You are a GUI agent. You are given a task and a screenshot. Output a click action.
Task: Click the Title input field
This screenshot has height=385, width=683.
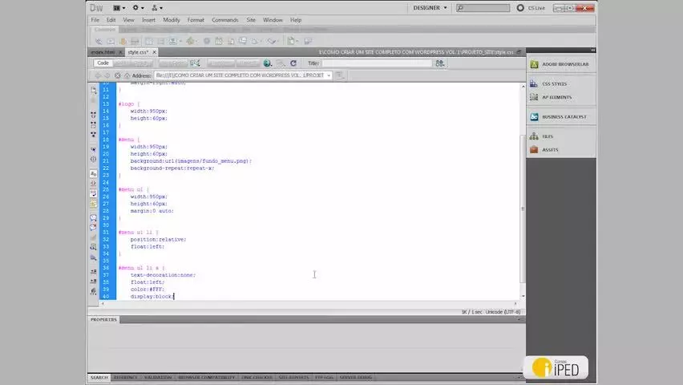[x=377, y=63]
